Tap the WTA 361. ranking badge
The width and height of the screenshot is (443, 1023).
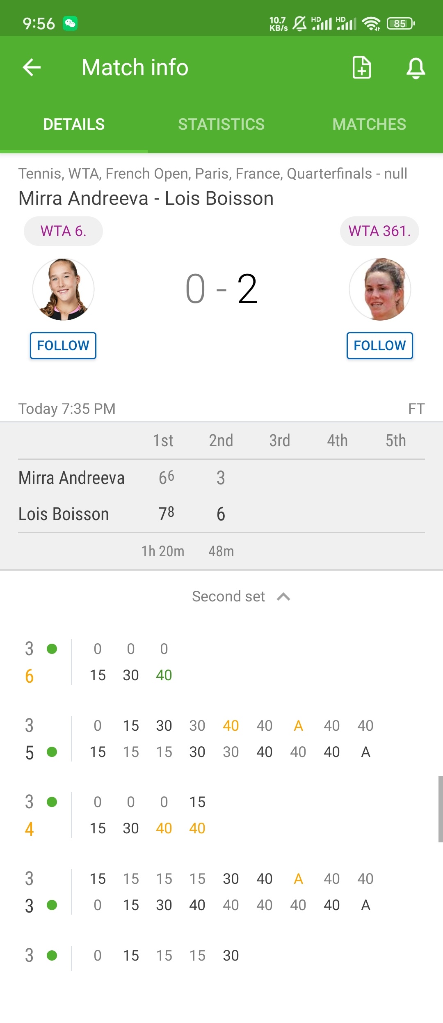(x=379, y=231)
